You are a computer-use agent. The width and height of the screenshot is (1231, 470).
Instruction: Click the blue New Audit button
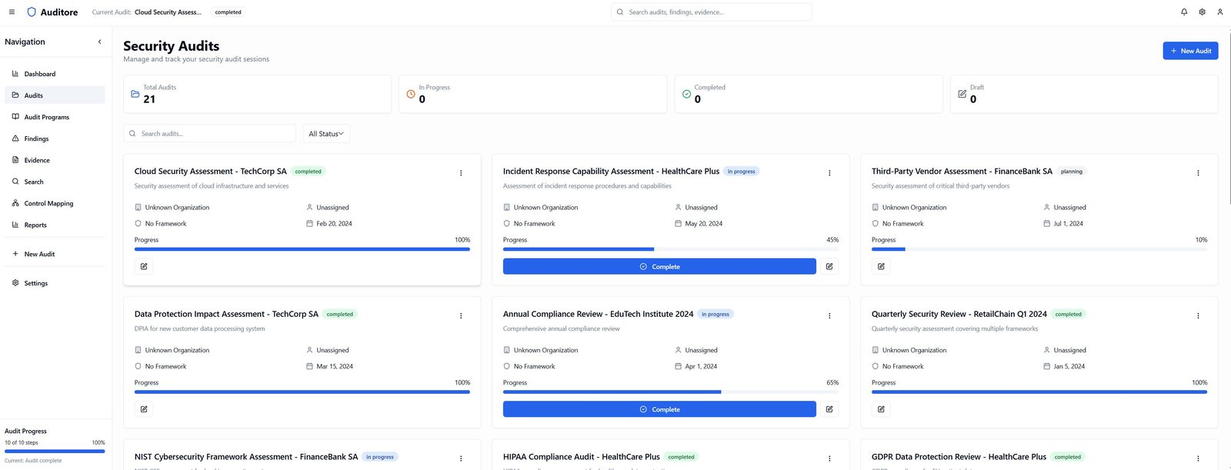1190,51
